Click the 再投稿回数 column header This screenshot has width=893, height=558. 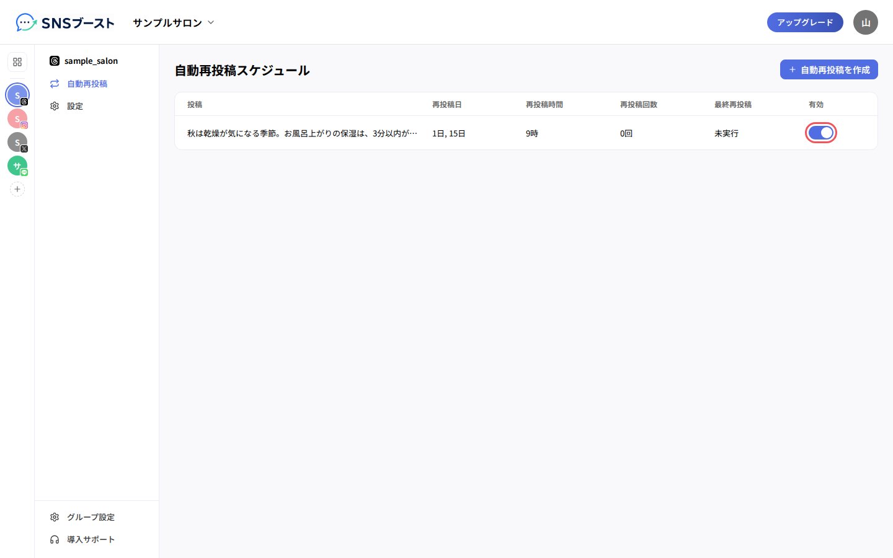(639, 105)
